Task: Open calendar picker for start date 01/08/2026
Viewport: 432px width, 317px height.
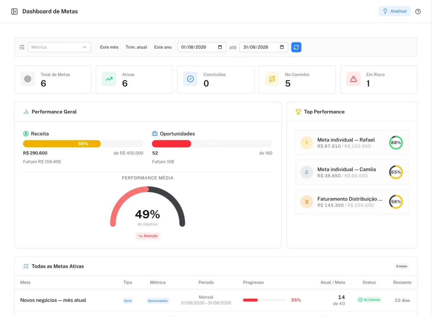Action: (220, 47)
